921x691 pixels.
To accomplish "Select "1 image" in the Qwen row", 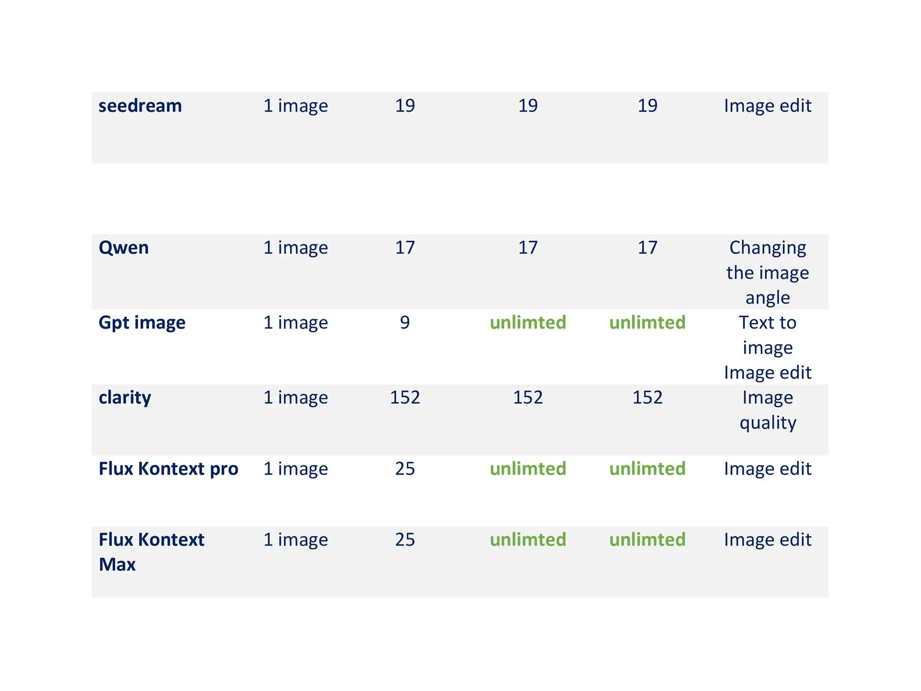I will (295, 248).
